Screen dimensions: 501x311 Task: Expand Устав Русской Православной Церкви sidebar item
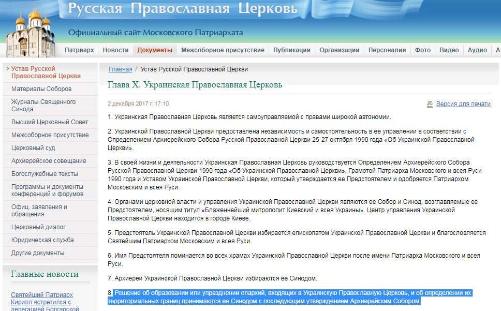tap(46, 72)
